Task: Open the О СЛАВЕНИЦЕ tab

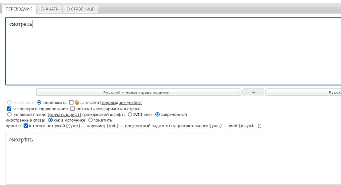Action: click(x=80, y=9)
